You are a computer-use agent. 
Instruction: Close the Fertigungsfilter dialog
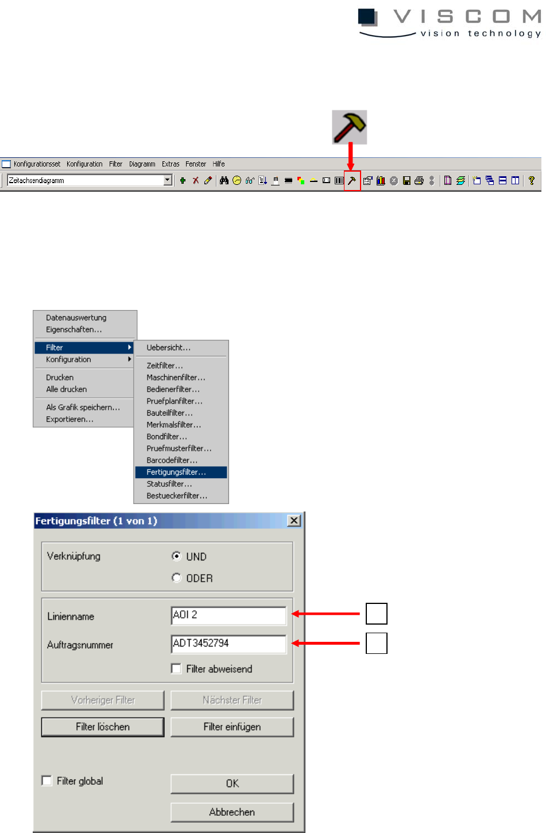pyautogui.click(x=294, y=521)
